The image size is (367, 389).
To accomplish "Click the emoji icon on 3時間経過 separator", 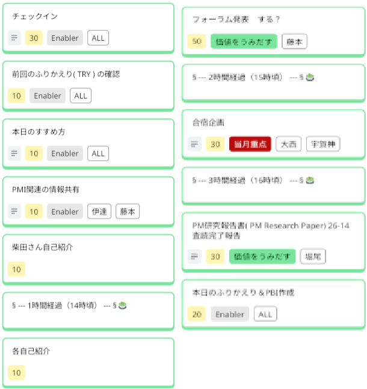I will click(x=310, y=180).
